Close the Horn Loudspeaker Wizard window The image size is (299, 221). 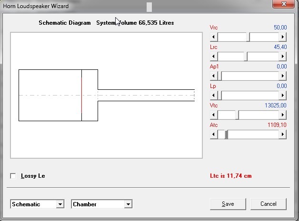pos(284,4)
